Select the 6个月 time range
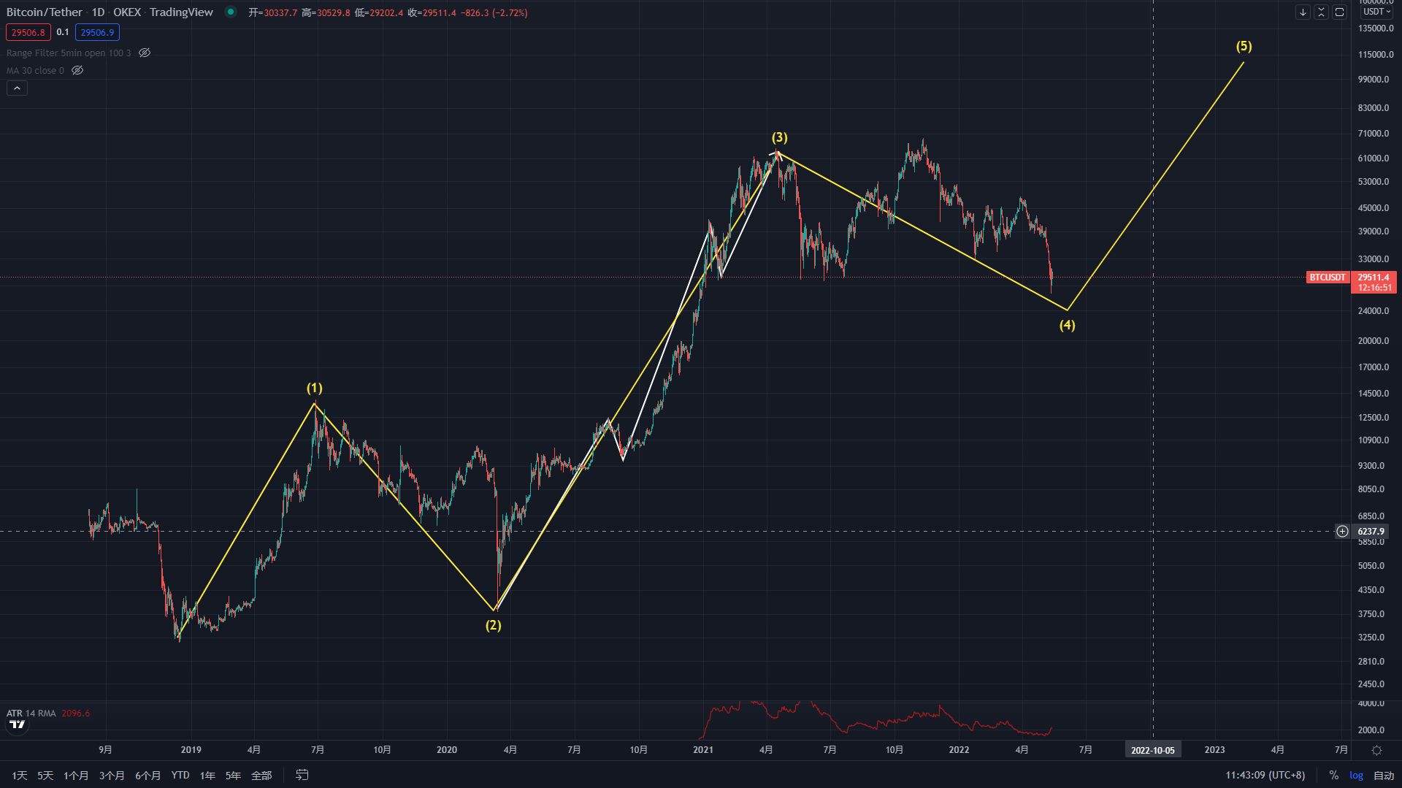1402x788 pixels. [148, 775]
